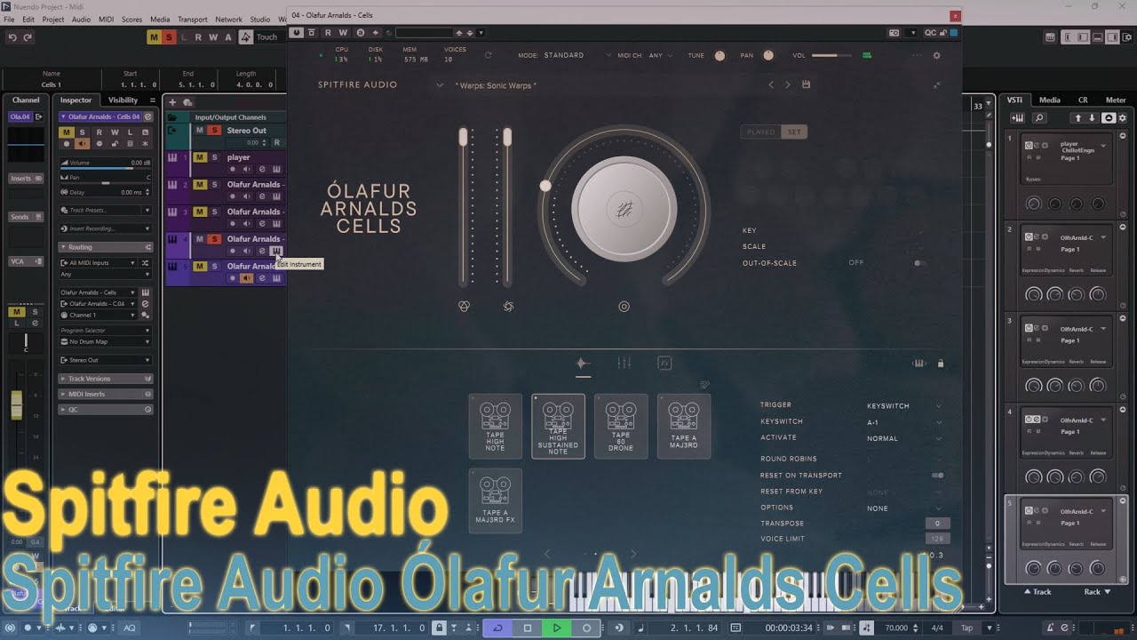1137x640 pixels.
Task: Open the Options None dropdown
Action: 904,508
